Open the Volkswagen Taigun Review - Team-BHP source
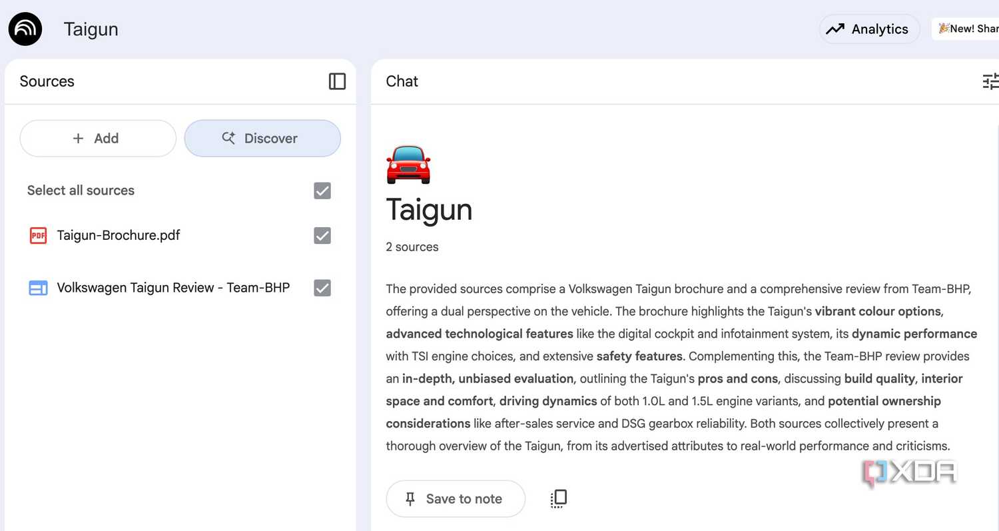The width and height of the screenshot is (999, 531). pyautogui.click(x=173, y=288)
